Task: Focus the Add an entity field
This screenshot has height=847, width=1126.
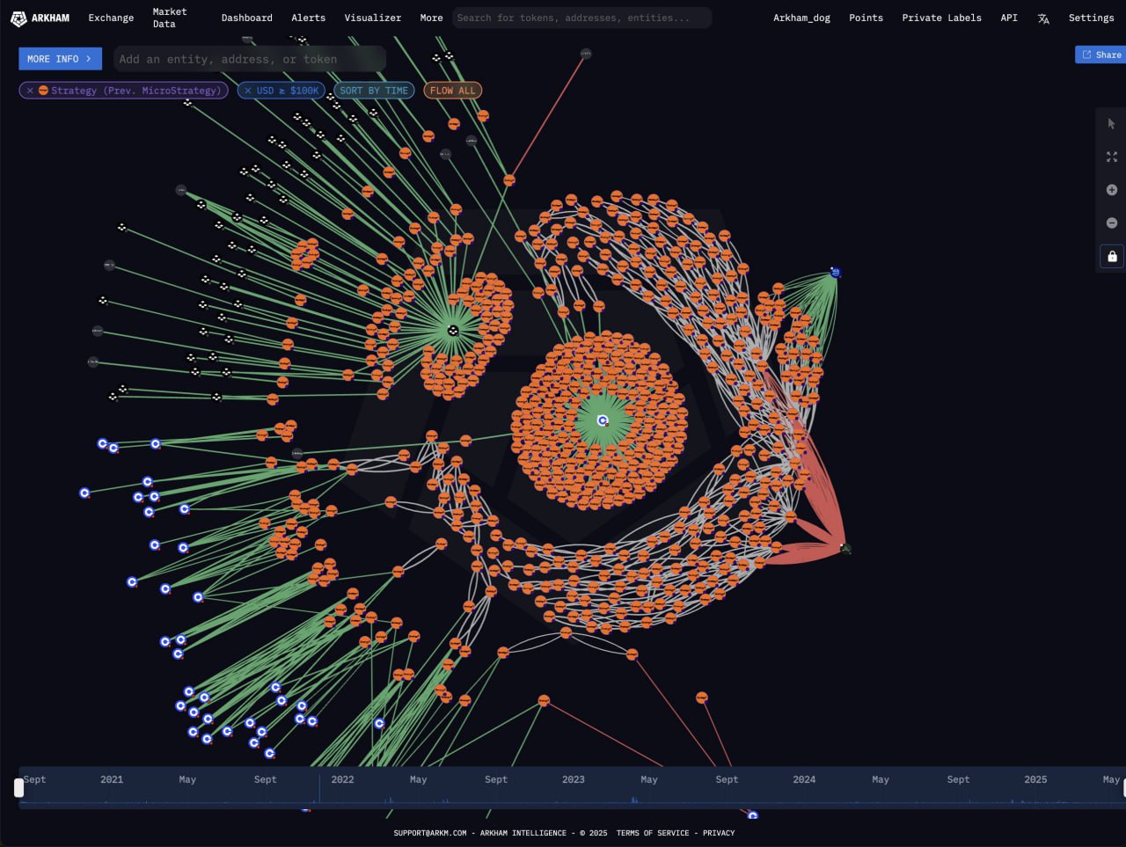Action: coord(250,59)
